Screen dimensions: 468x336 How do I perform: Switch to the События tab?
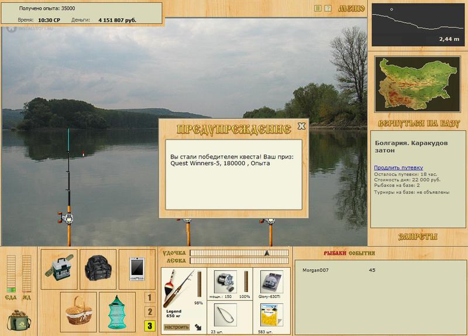point(362,253)
